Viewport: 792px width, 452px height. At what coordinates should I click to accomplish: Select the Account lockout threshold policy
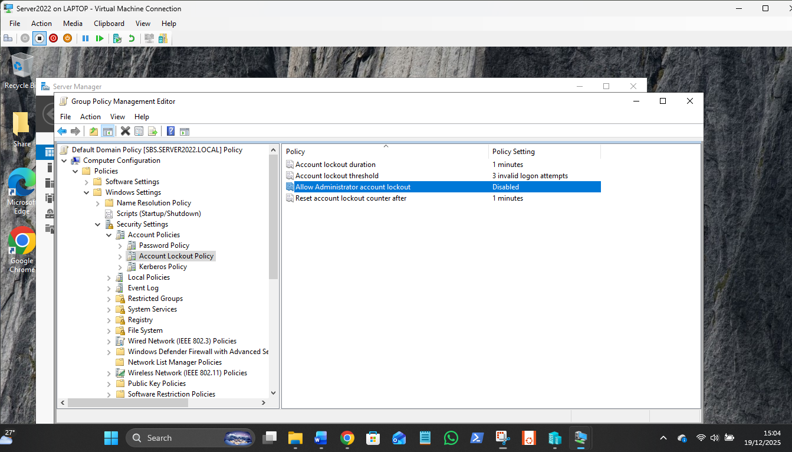337,176
